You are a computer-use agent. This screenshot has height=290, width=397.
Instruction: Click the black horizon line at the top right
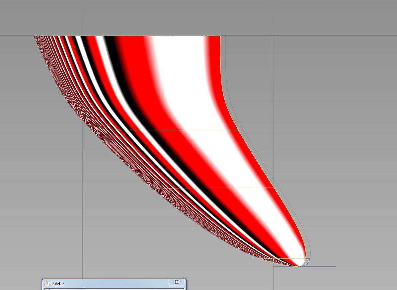tap(315, 36)
